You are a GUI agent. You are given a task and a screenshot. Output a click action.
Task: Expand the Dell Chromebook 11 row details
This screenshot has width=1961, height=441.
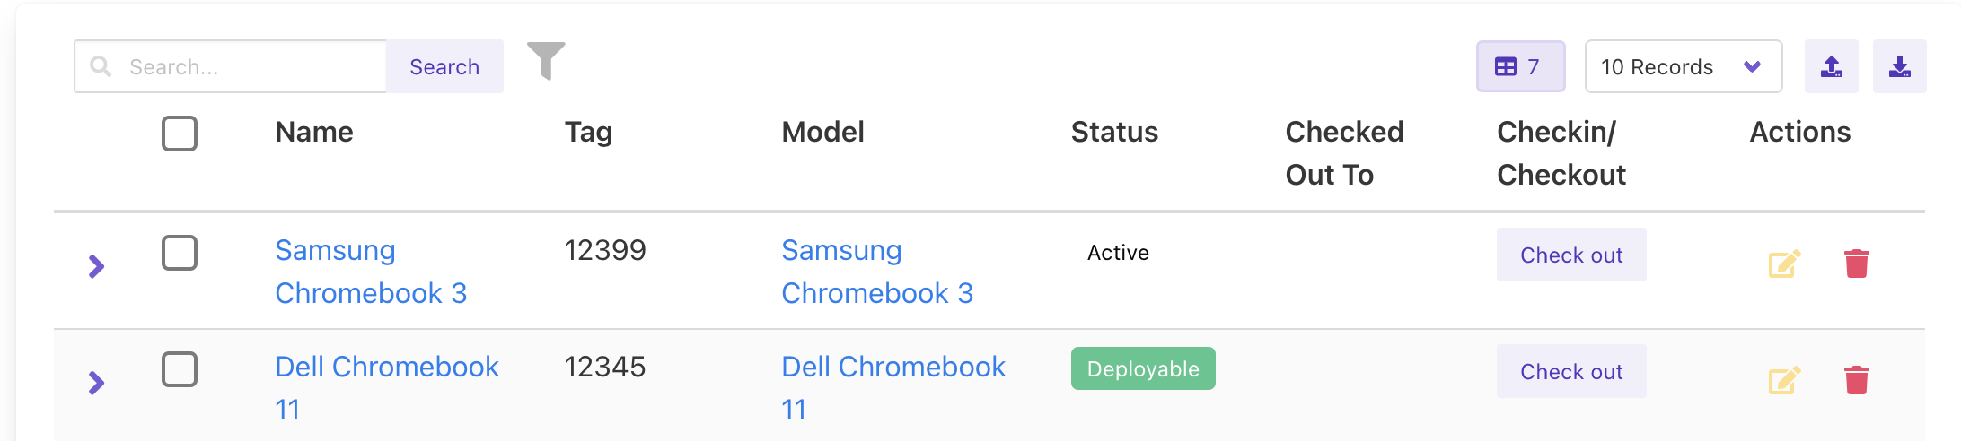click(96, 383)
